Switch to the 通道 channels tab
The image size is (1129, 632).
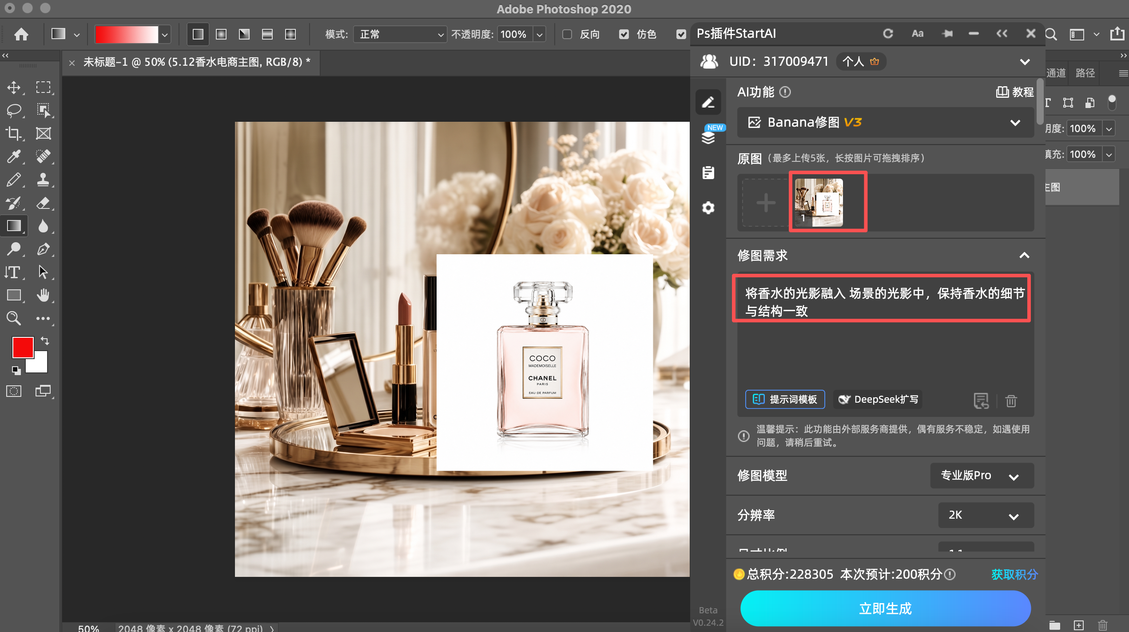click(x=1056, y=73)
